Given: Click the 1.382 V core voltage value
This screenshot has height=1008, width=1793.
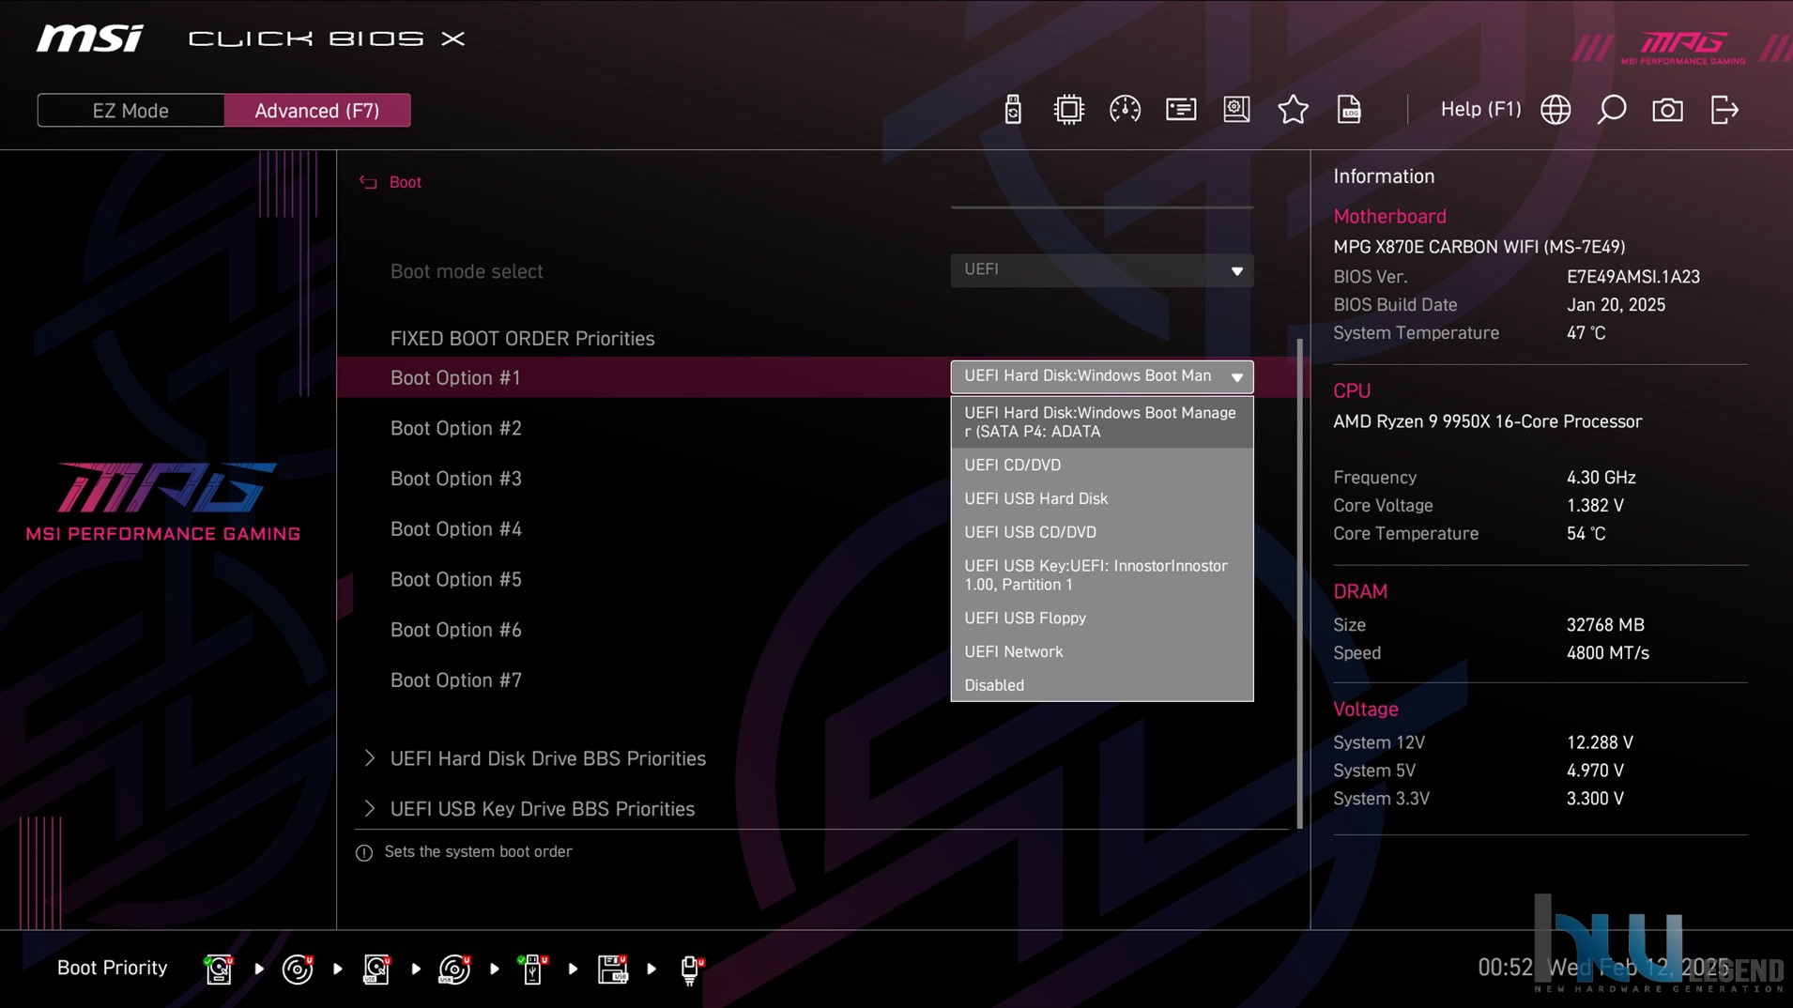Looking at the screenshot, I should click(x=1595, y=506).
